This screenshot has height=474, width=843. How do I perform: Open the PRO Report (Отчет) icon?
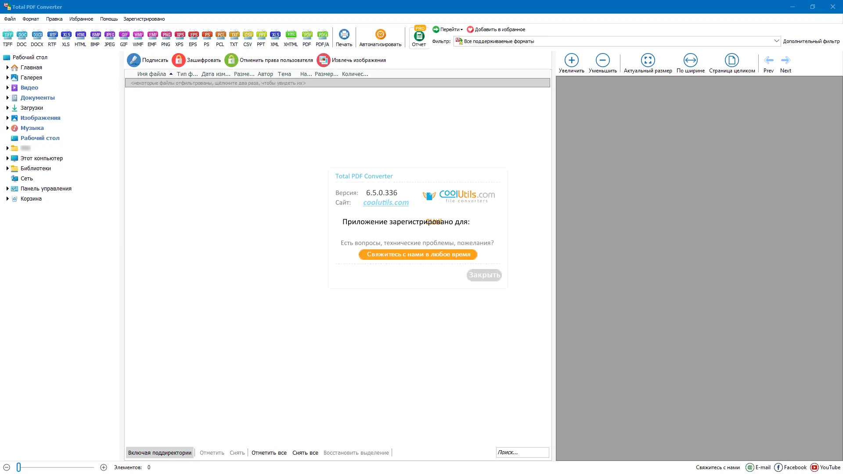pos(419,36)
